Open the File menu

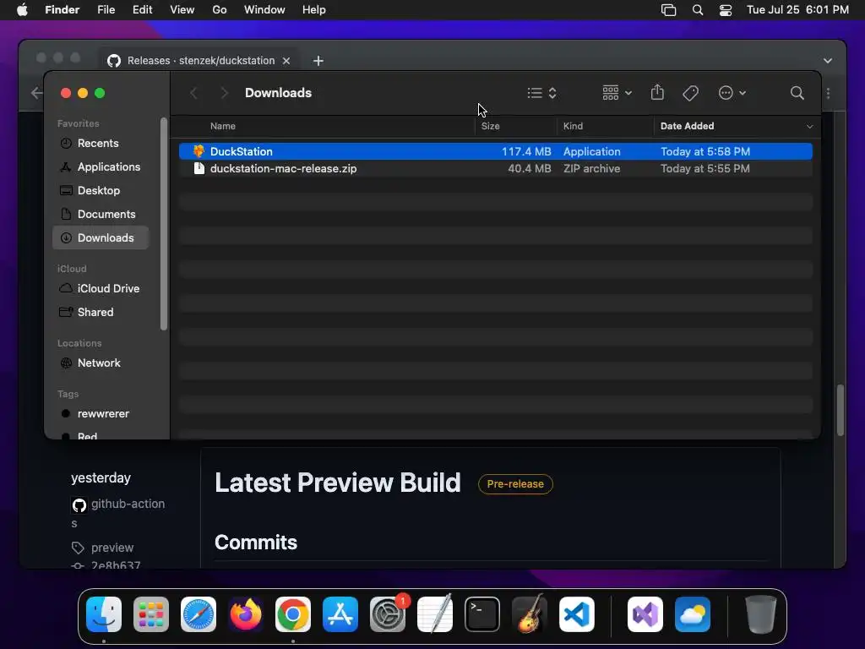point(106,10)
